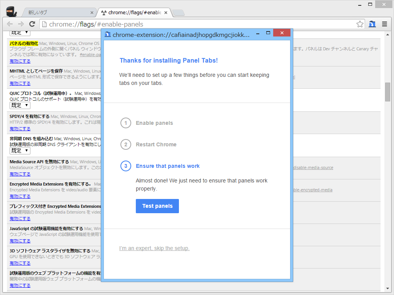Viewport: 394px width, 295px height.
Task: Maximize the Chrome browser window
Action: [370, 5]
